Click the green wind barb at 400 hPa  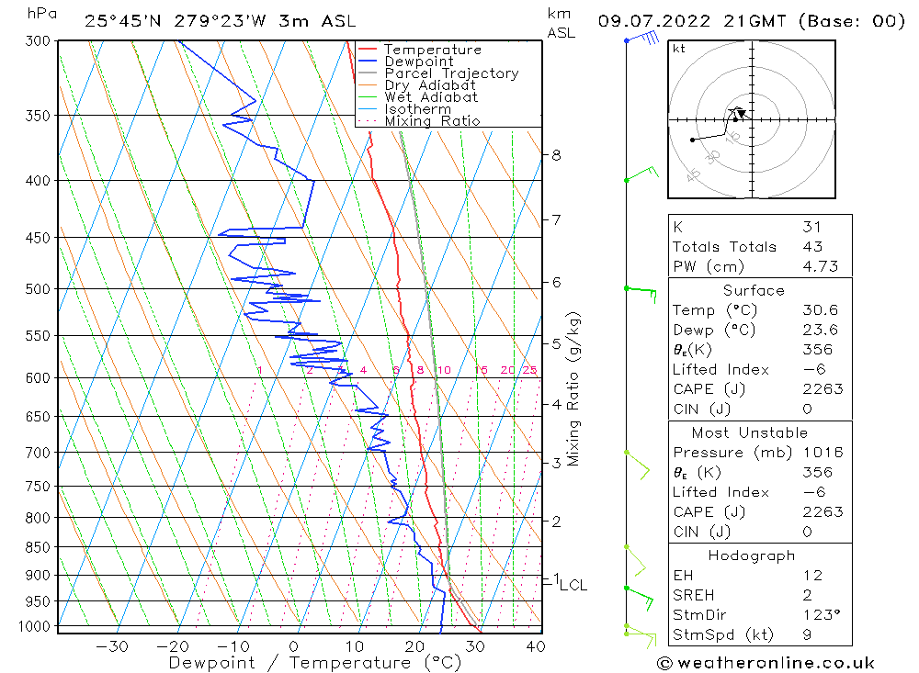(642, 174)
